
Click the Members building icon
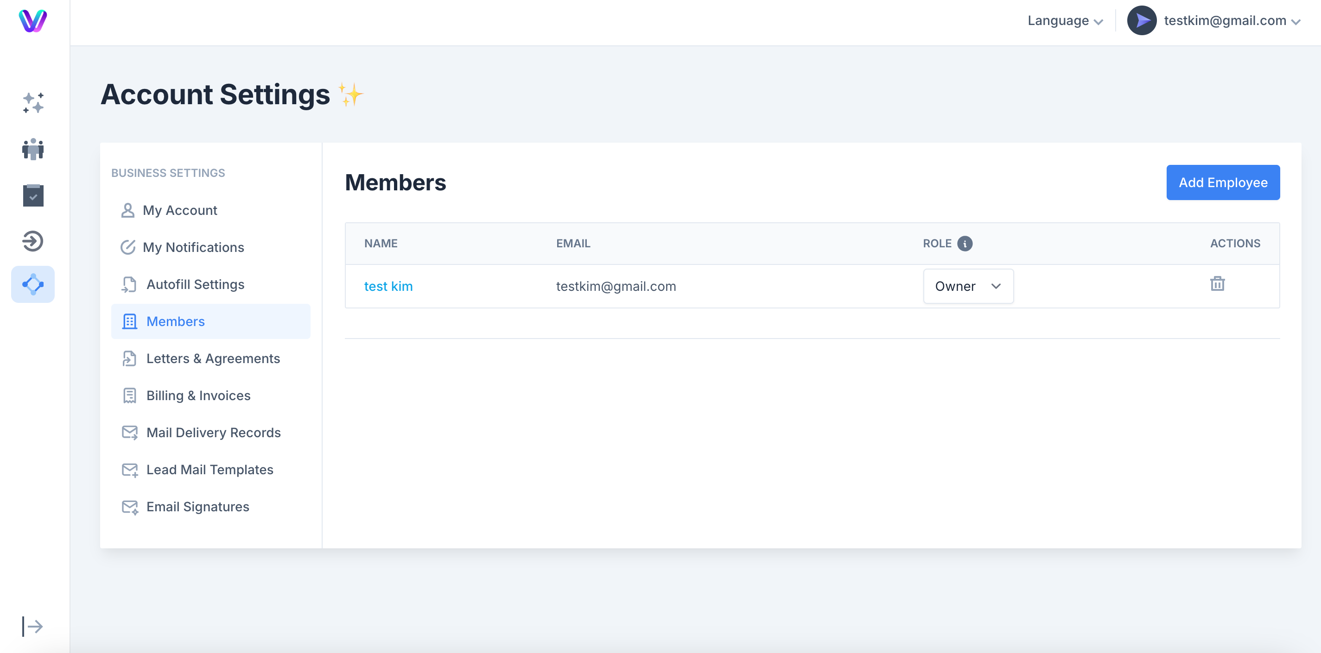pos(129,321)
